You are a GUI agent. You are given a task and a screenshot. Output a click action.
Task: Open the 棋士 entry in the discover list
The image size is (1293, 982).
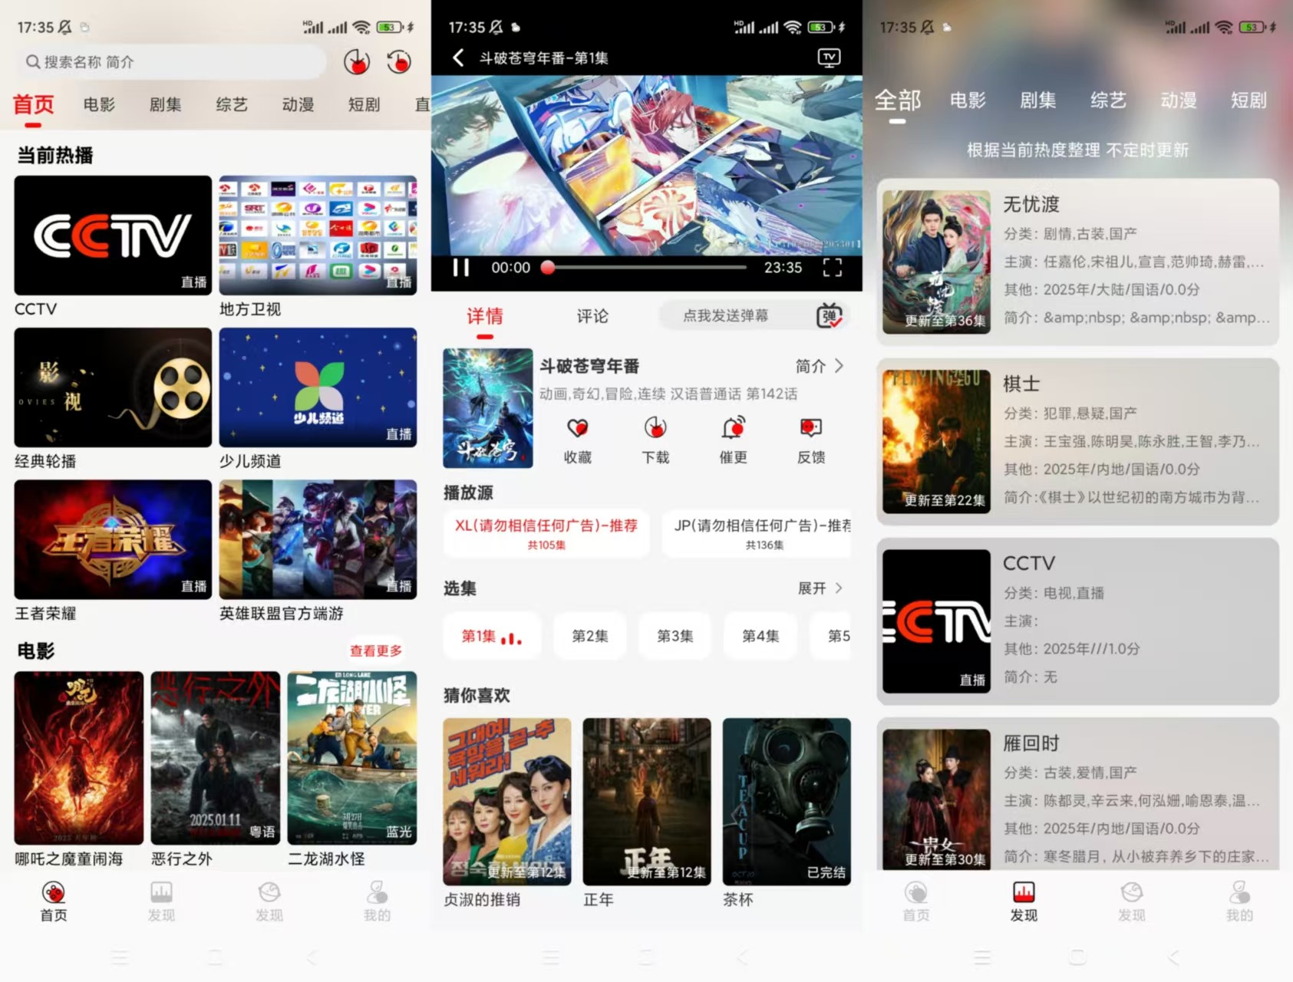[1077, 442]
